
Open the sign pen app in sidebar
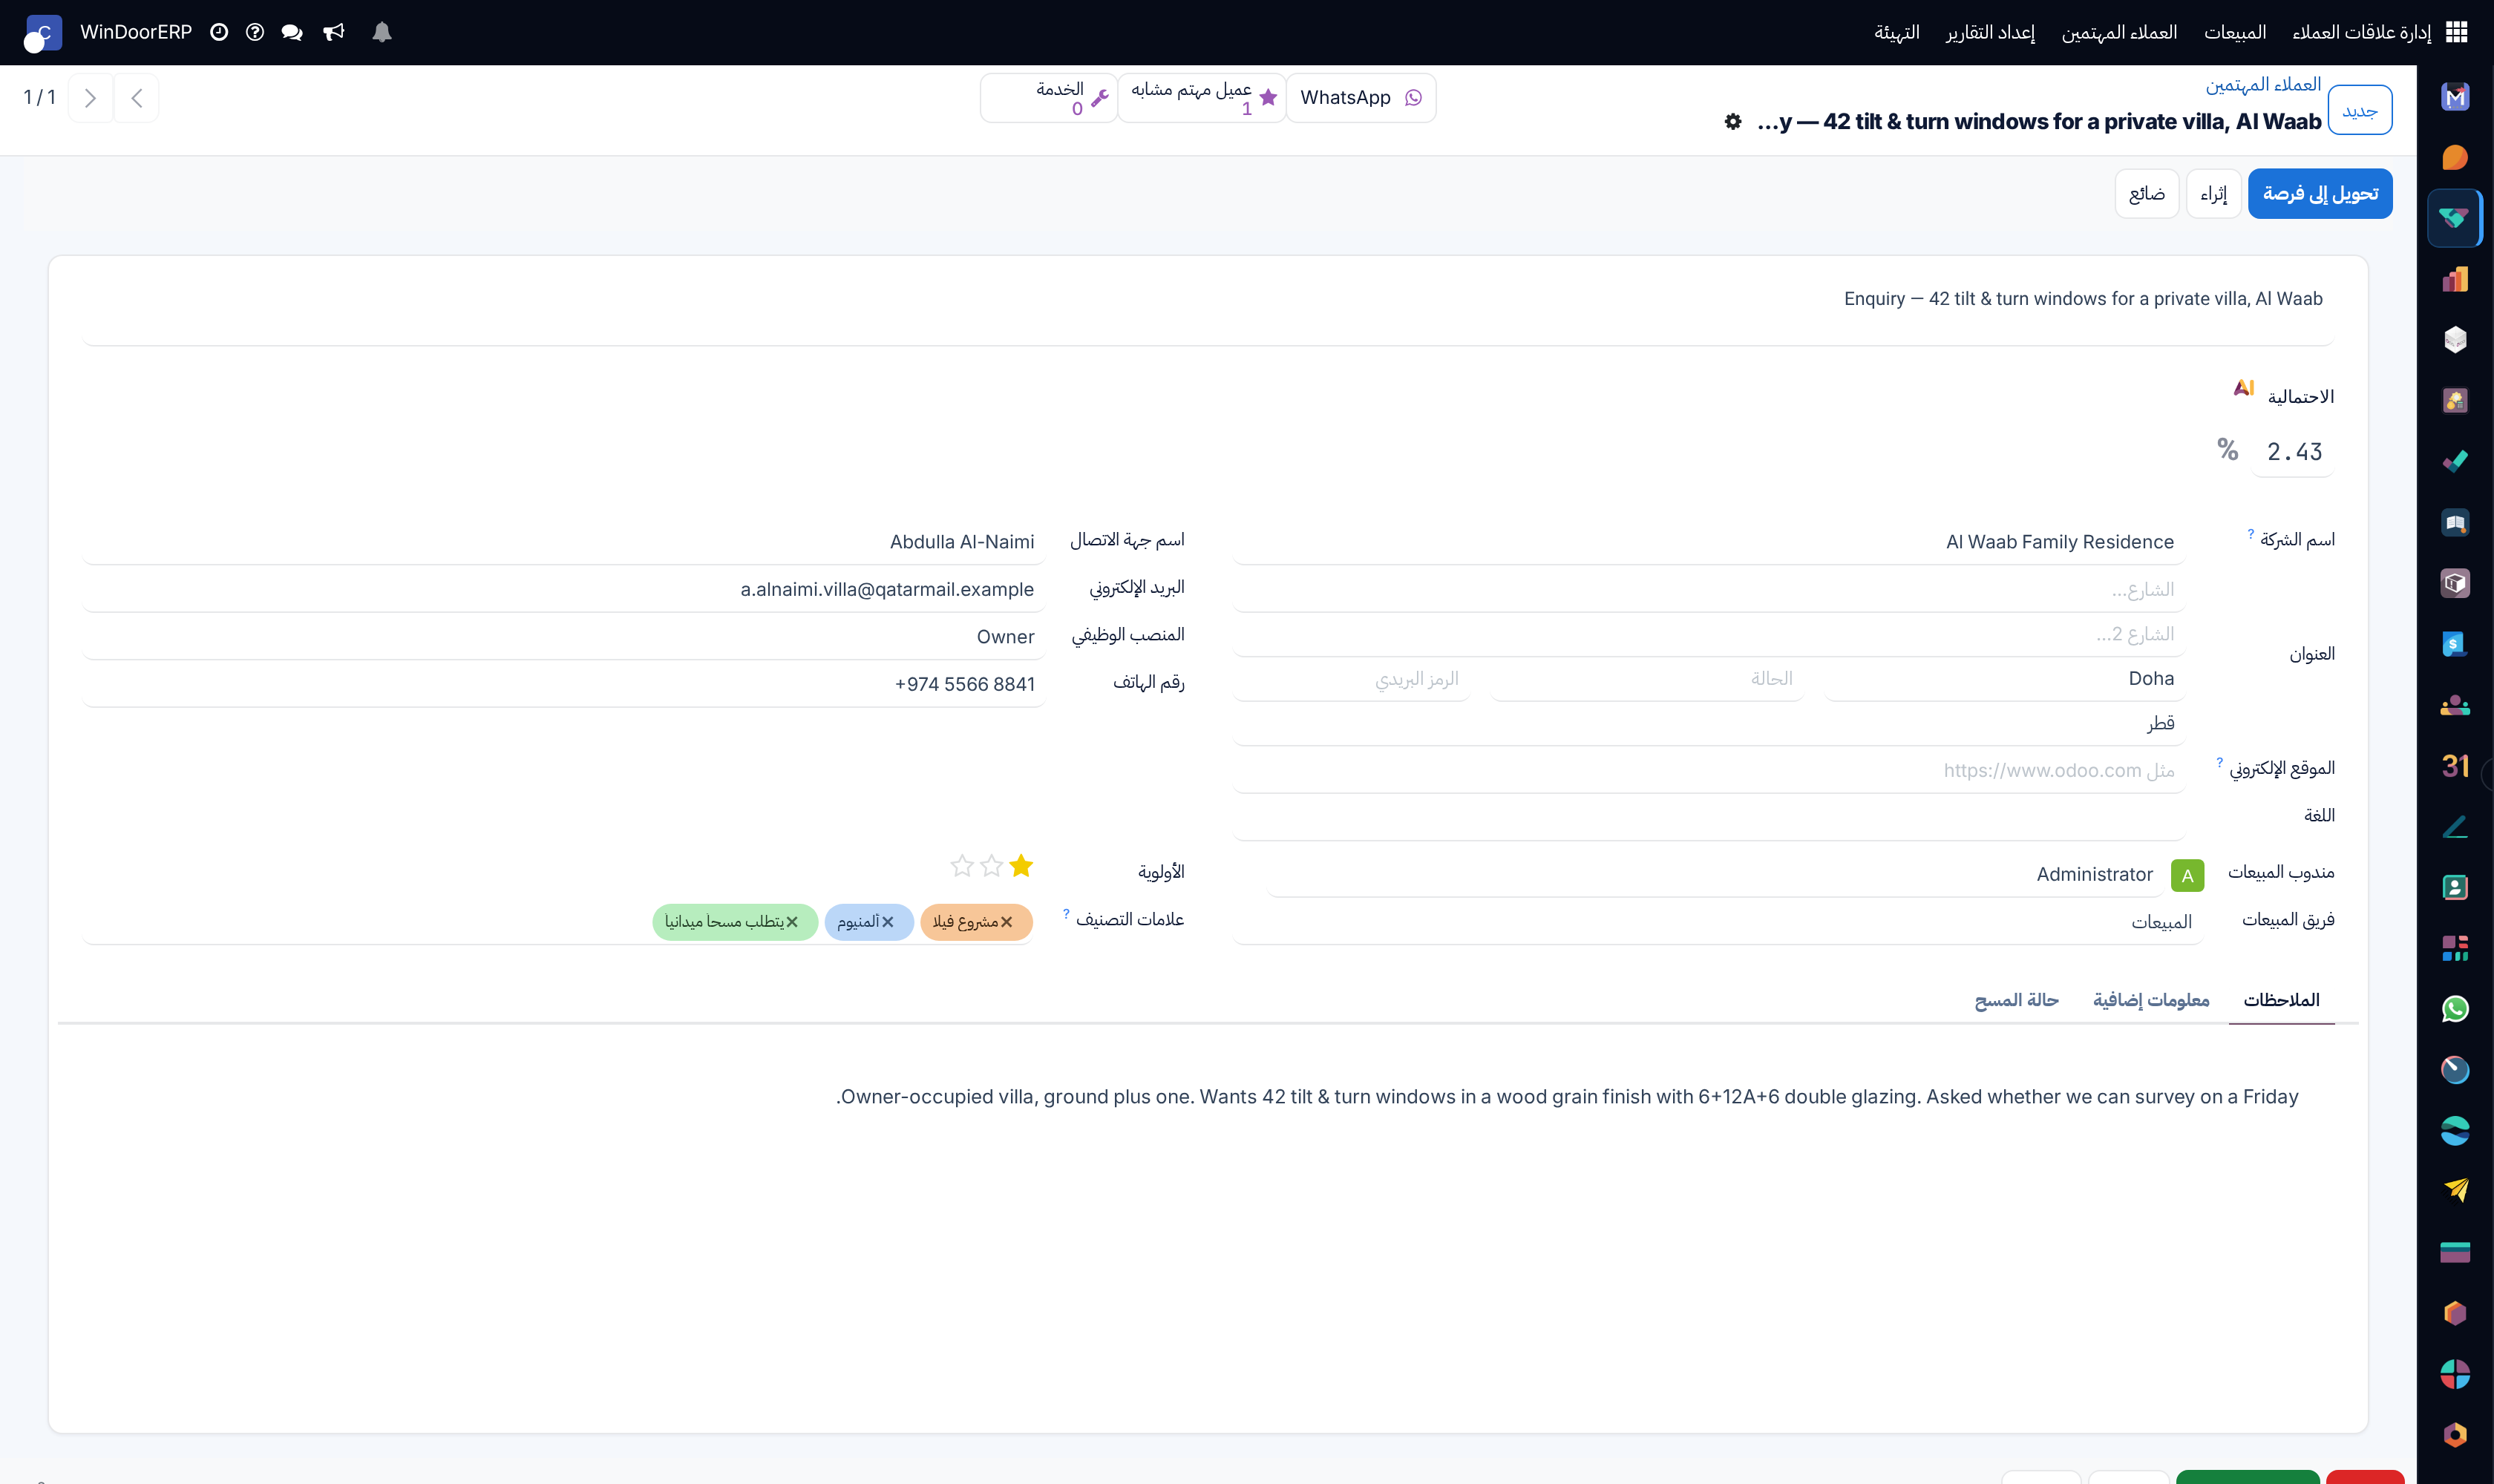pyautogui.click(x=2454, y=827)
